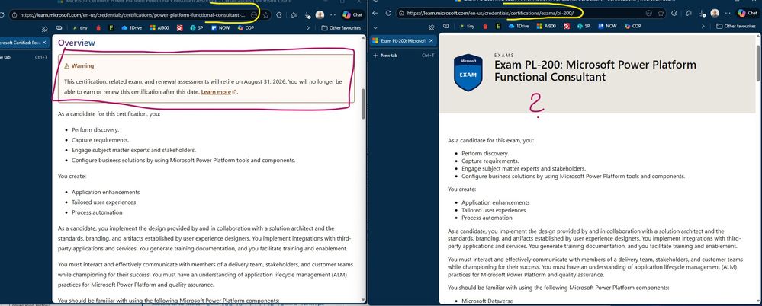Open the E bookmark in right favorites bar
Image resolution: width=762 pixels, height=306 pixels.
point(497,26)
